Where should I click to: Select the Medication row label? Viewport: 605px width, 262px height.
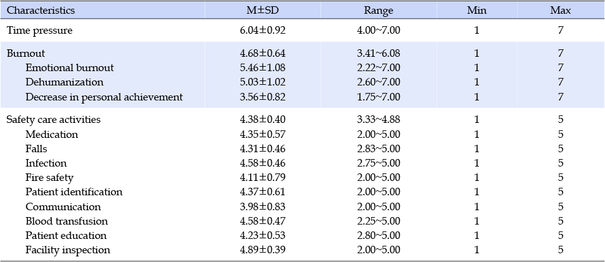(52, 134)
